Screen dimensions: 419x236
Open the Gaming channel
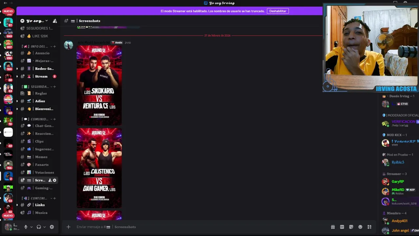pos(39,188)
